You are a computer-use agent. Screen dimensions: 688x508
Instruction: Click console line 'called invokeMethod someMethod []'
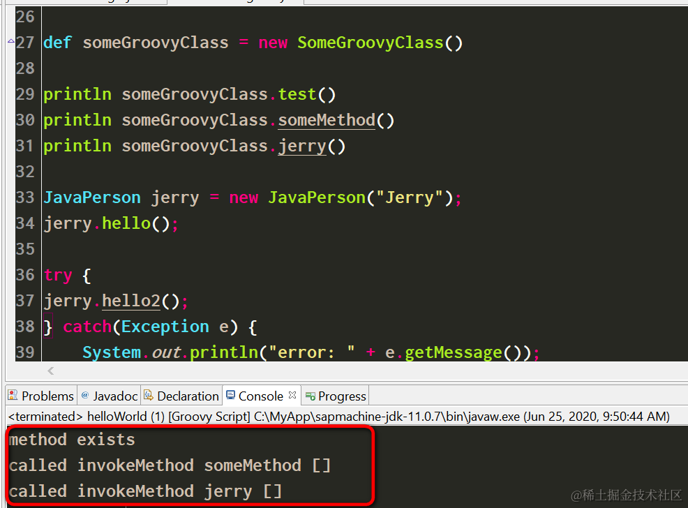170,465
